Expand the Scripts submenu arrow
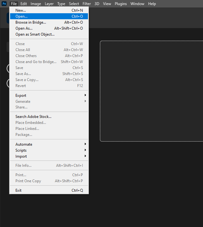Image resolution: width=203 pixels, height=227 pixels. tap(85, 150)
